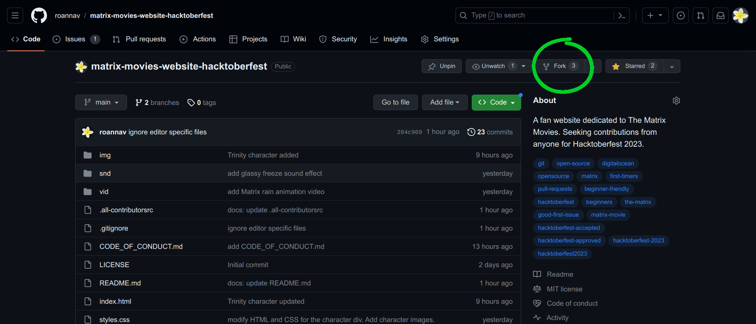Switch to the Settings tab
The width and height of the screenshot is (756, 324).
[x=440, y=39]
